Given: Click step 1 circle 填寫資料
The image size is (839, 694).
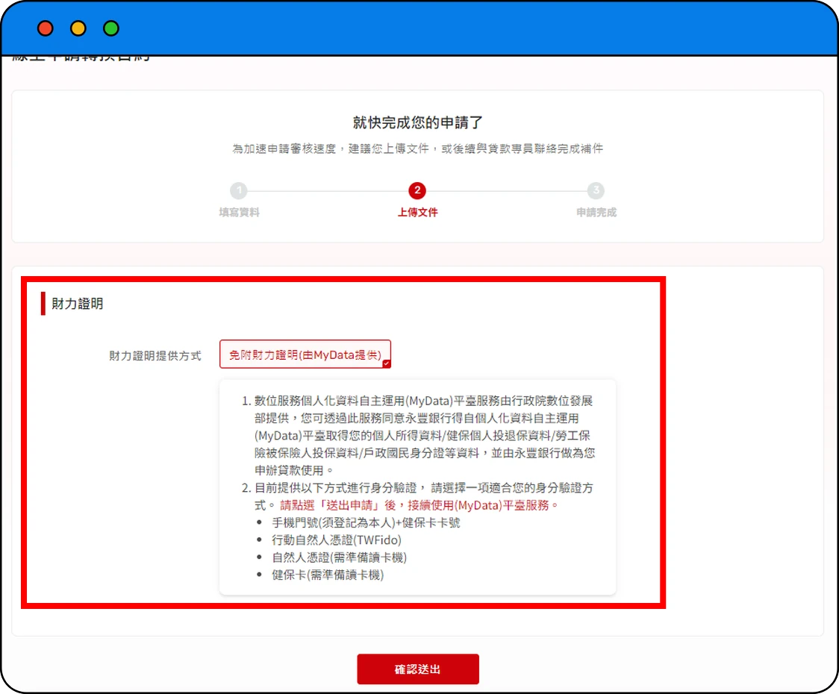Looking at the screenshot, I should pyautogui.click(x=239, y=190).
